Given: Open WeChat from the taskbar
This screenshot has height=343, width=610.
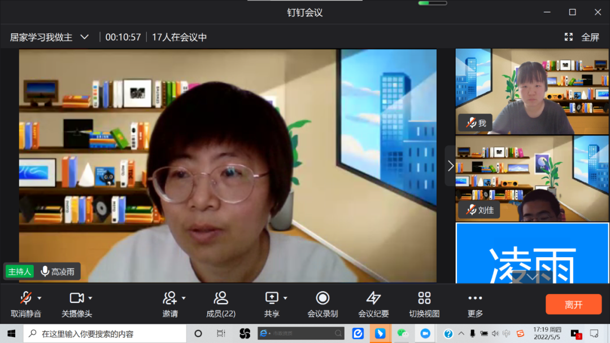Looking at the screenshot, I should [x=403, y=333].
